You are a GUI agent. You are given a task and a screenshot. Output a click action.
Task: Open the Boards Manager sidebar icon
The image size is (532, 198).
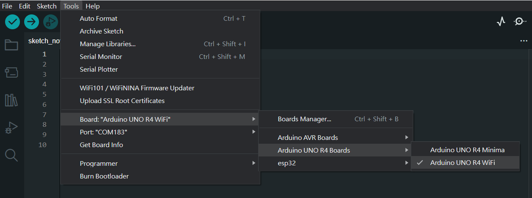(11, 73)
